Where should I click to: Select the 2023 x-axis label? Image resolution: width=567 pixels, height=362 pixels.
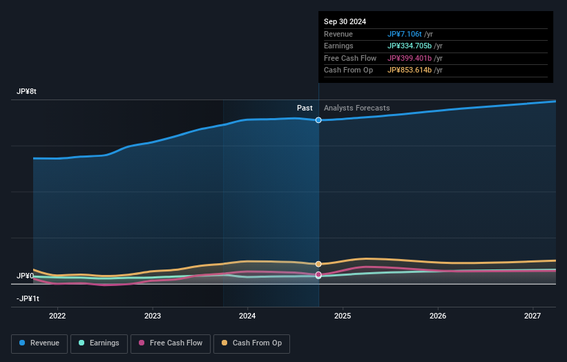pos(152,316)
